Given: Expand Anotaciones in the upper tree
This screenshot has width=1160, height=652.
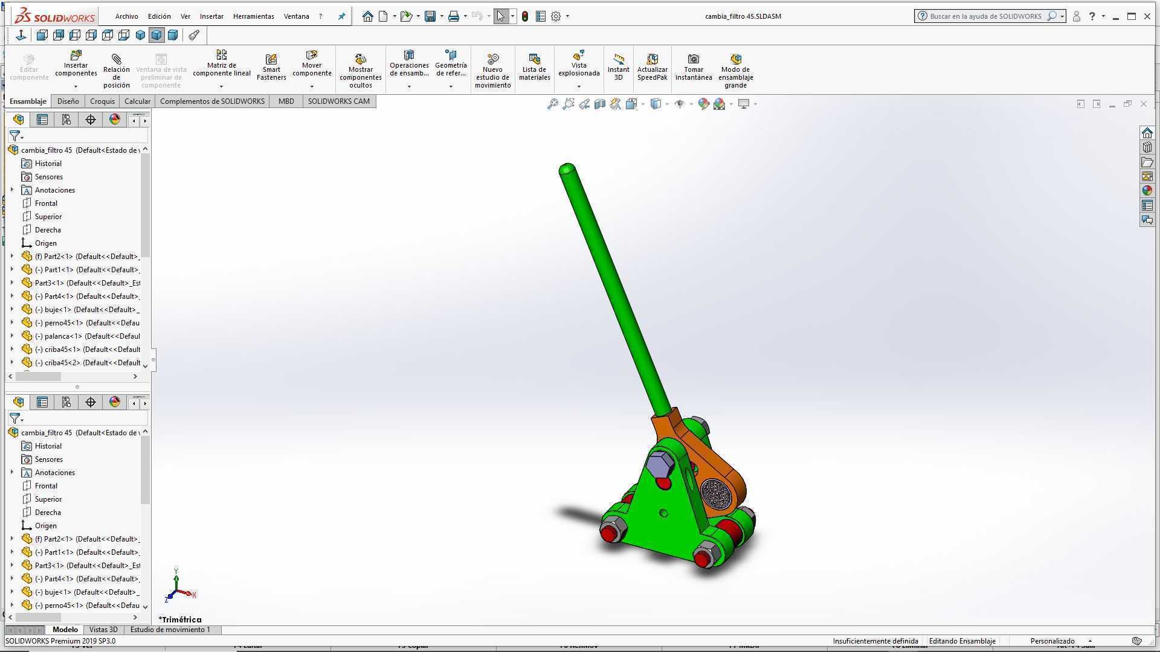Looking at the screenshot, I should (12, 190).
